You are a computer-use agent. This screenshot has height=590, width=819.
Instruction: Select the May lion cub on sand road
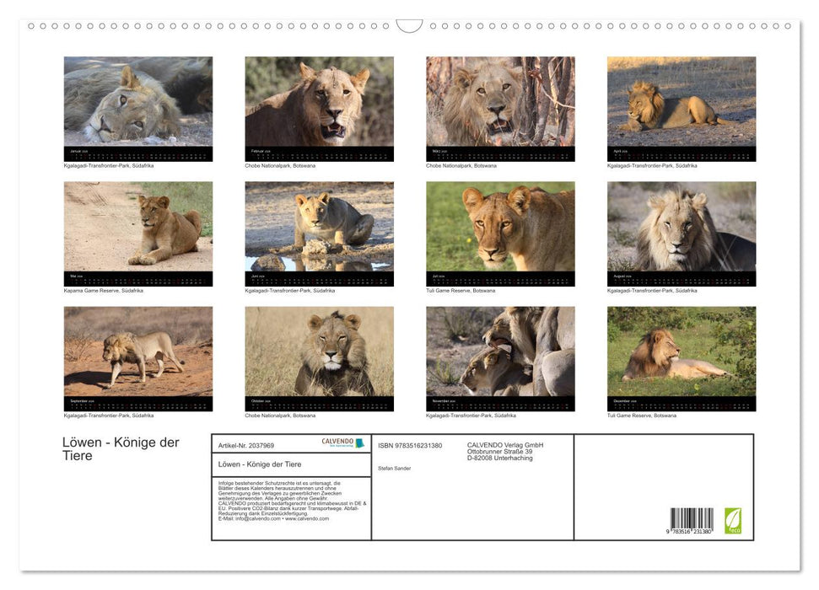[x=138, y=227]
